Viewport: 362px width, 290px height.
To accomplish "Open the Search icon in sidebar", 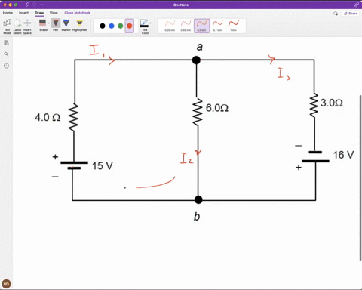I will [x=6, y=54].
